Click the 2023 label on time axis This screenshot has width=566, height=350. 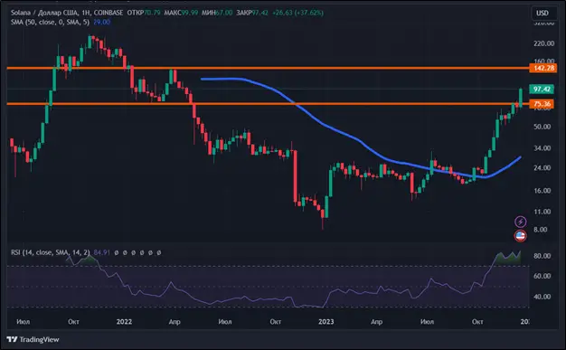click(x=325, y=321)
